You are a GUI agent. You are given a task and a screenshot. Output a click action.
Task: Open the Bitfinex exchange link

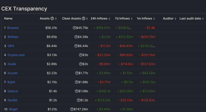pyautogui.click(x=13, y=37)
